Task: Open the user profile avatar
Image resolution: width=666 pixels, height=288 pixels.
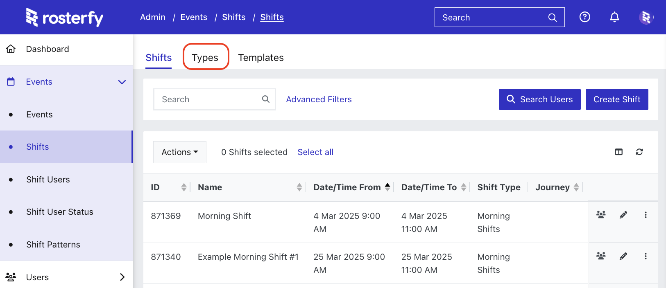Action: (x=646, y=17)
